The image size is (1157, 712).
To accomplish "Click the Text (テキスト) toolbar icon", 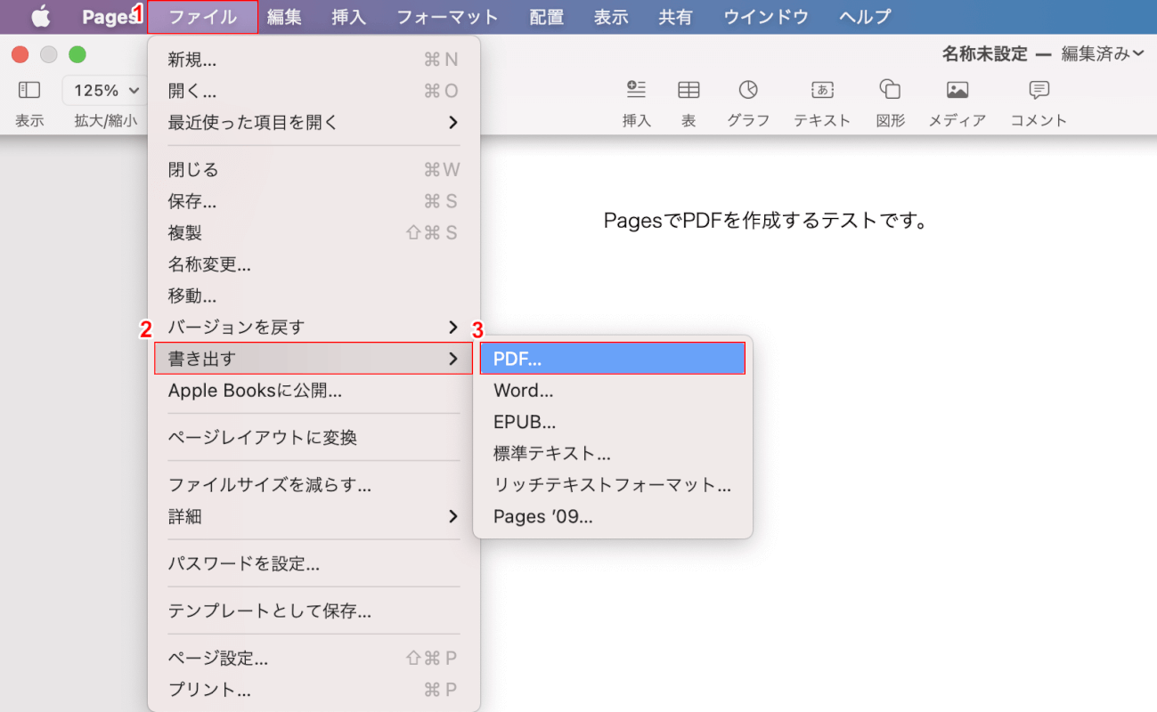I will pos(822,90).
